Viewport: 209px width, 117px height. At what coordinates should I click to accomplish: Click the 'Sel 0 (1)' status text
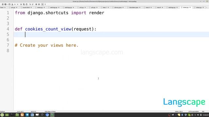click(x=33, y=111)
